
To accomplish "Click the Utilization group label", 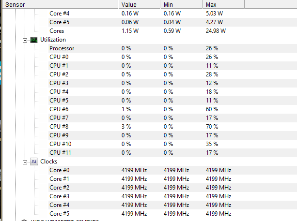I will [53, 40].
